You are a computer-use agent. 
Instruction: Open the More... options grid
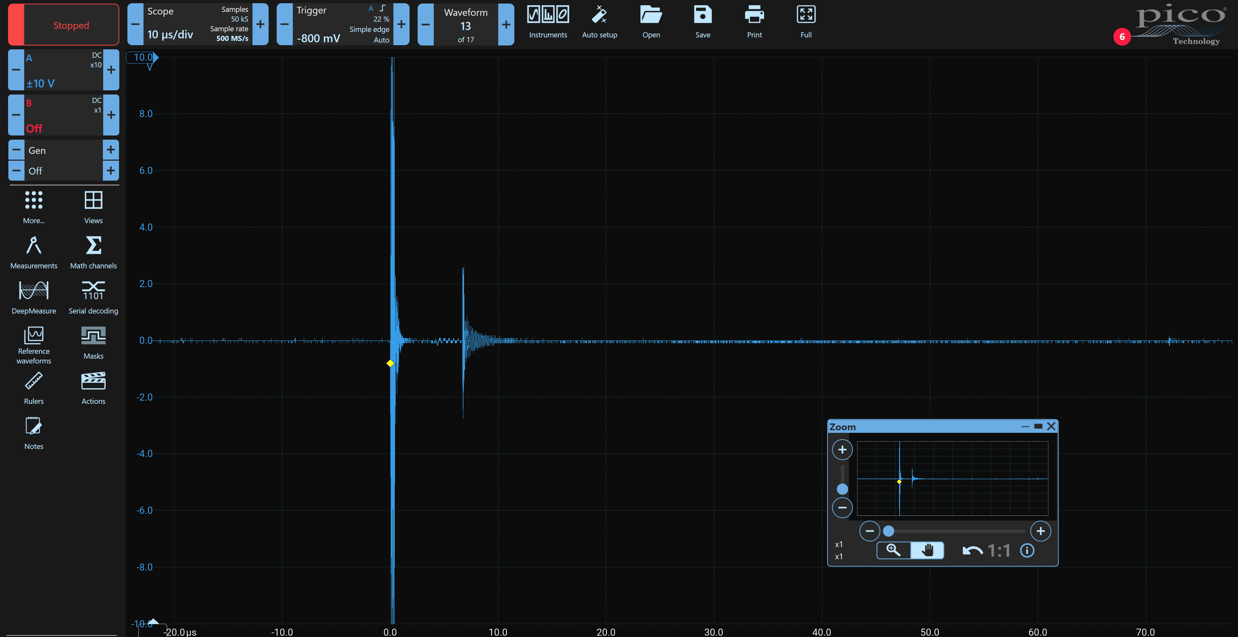[x=34, y=207]
